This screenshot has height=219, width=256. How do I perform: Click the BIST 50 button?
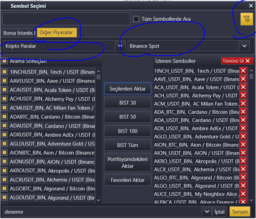click(127, 117)
